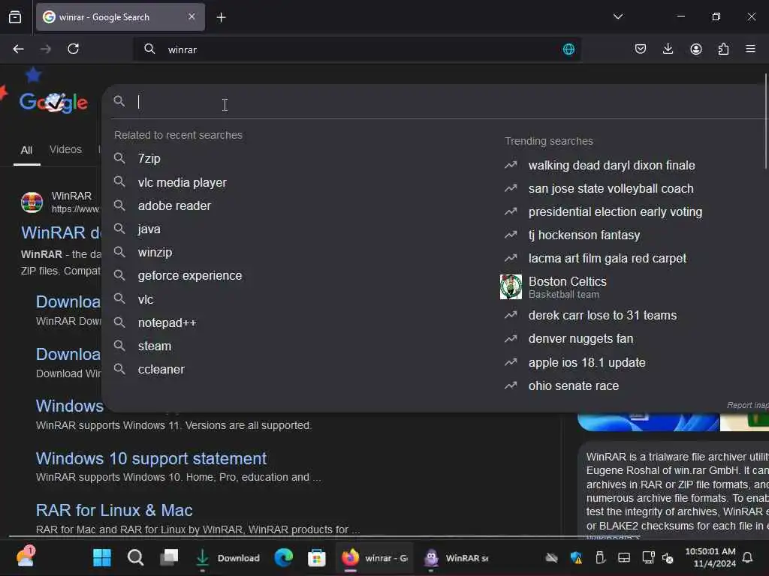The width and height of the screenshot is (769, 576).
Task: Open trending presidential election early voting
Action: pos(615,211)
